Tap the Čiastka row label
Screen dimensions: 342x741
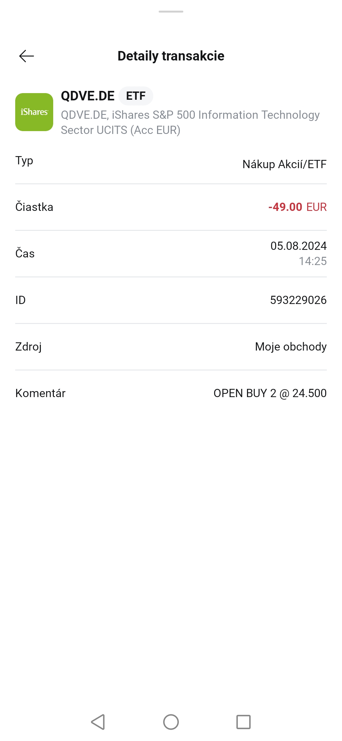pyautogui.click(x=34, y=207)
